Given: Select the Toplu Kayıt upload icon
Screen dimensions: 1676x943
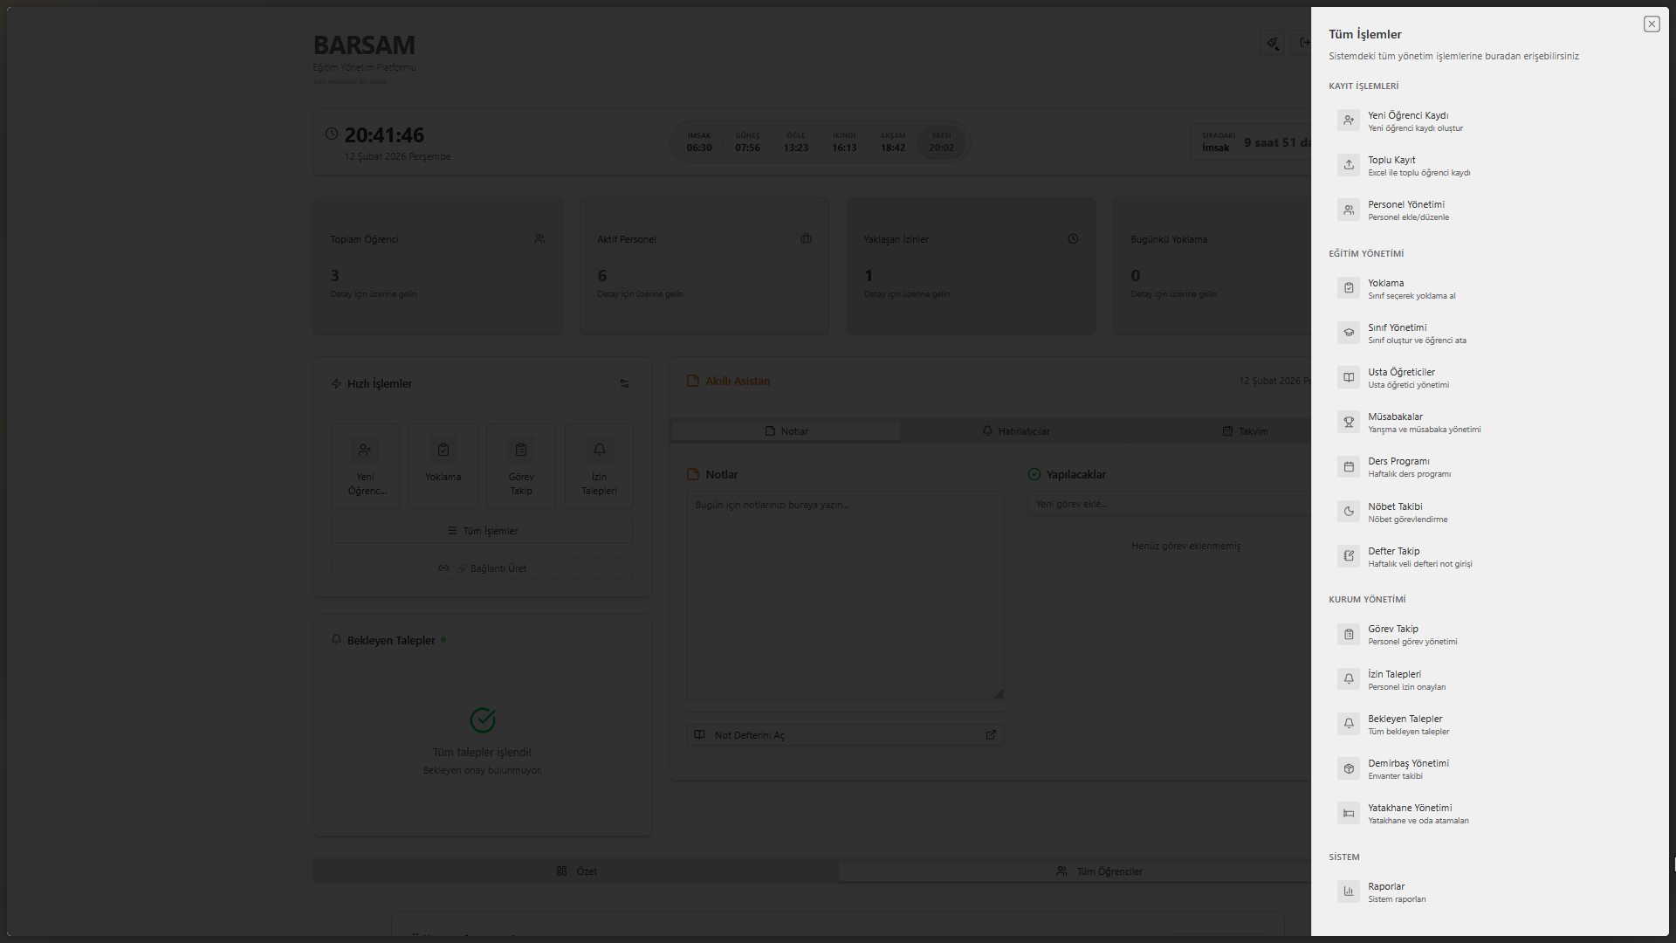Looking at the screenshot, I should point(1349,165).
